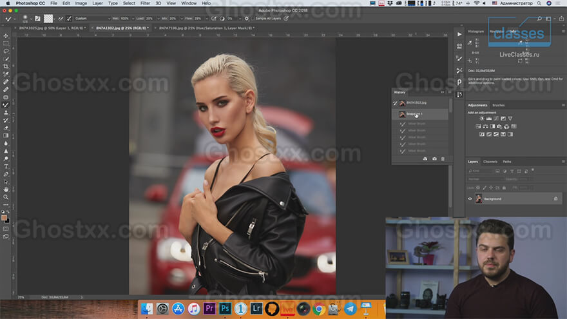567x319 pixels.
Task: Delete current state trash icon in History
Action: (x=443, y=159)
